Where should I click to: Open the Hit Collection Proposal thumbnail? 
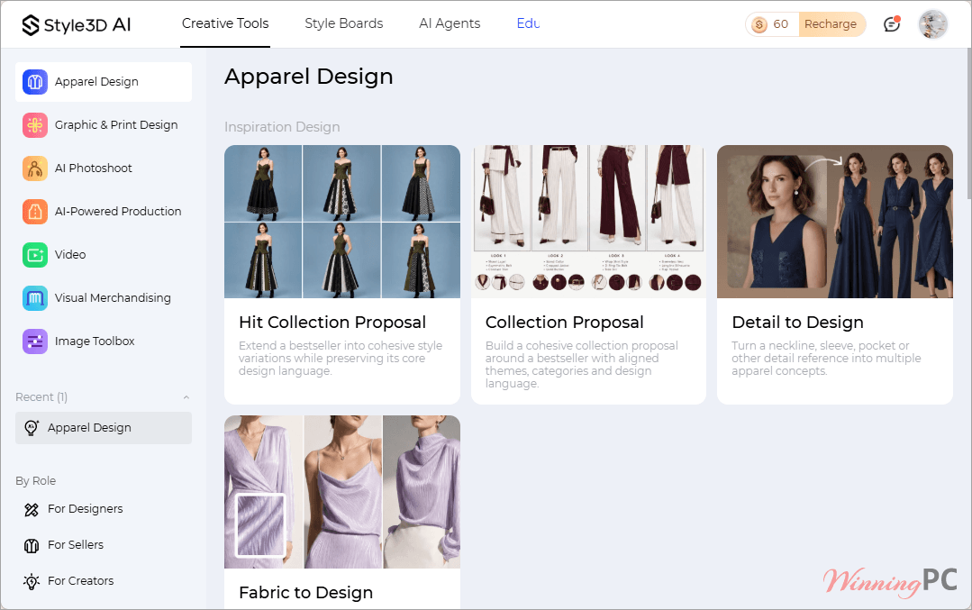click(342, 222)
